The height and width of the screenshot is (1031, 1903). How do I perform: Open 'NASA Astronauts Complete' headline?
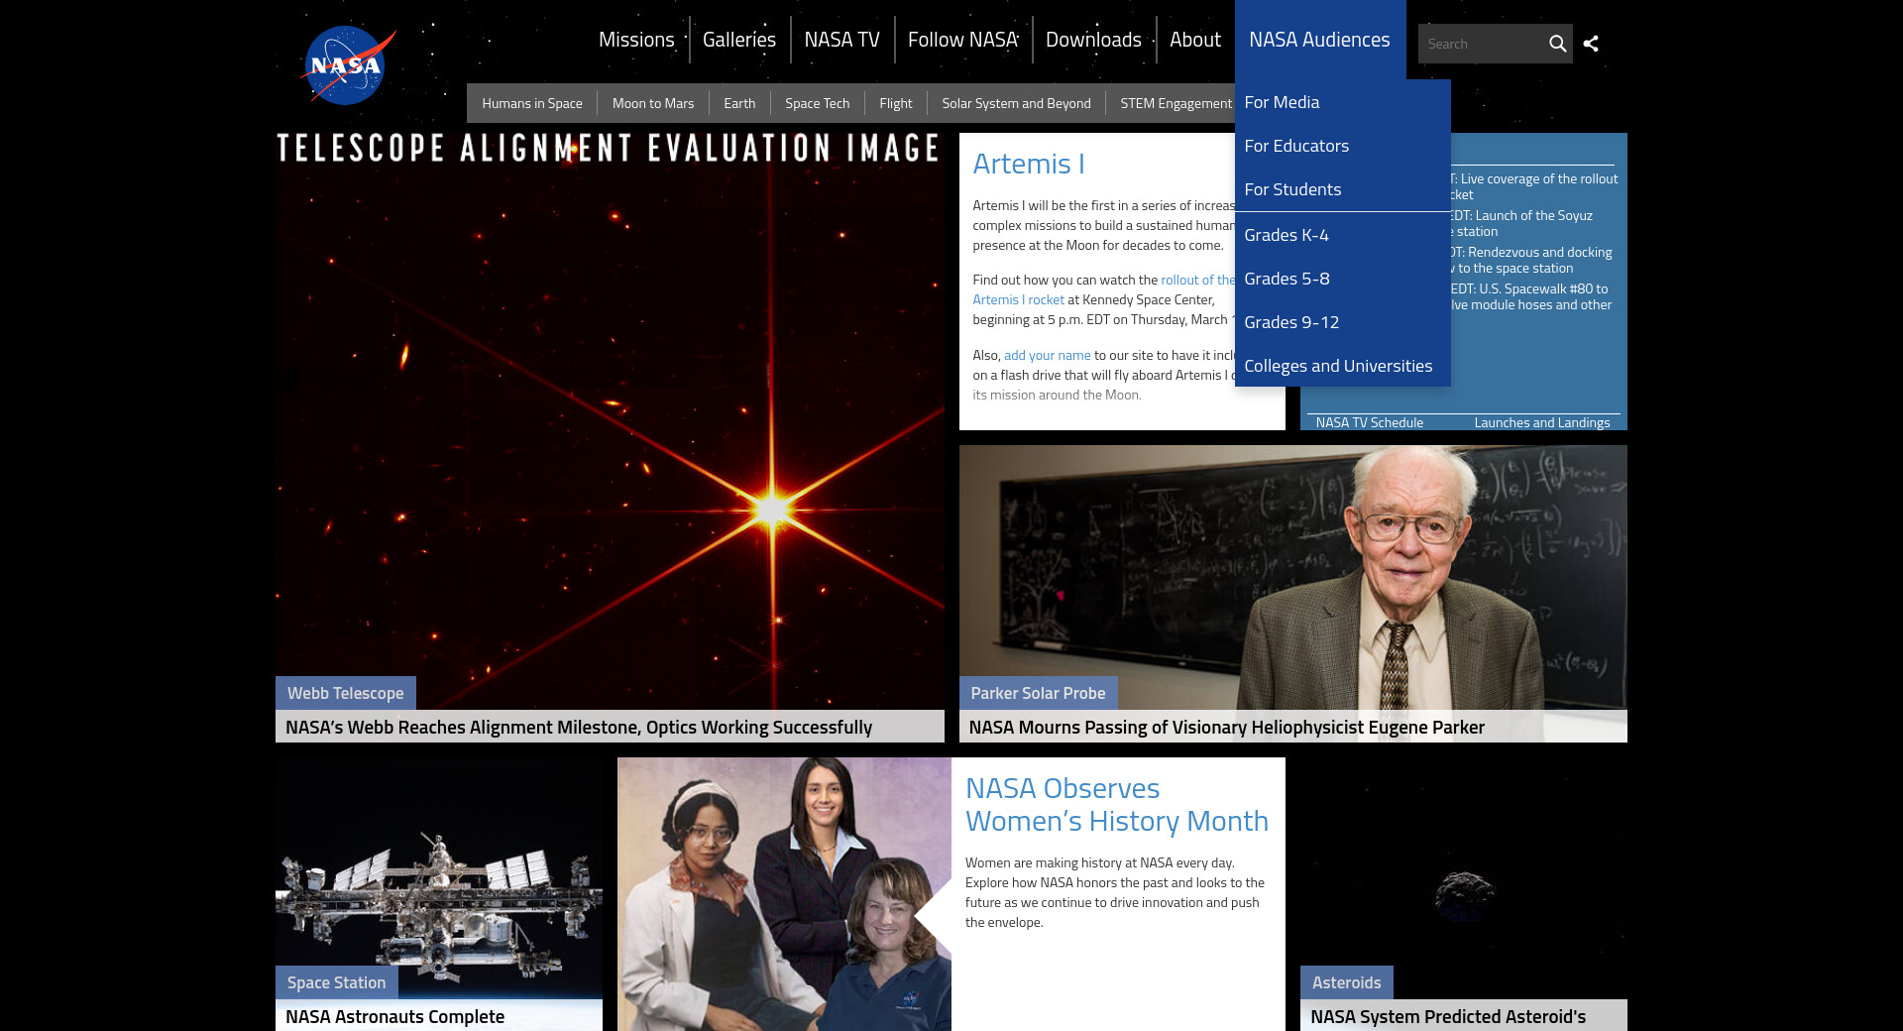[x=394, y=1016]
